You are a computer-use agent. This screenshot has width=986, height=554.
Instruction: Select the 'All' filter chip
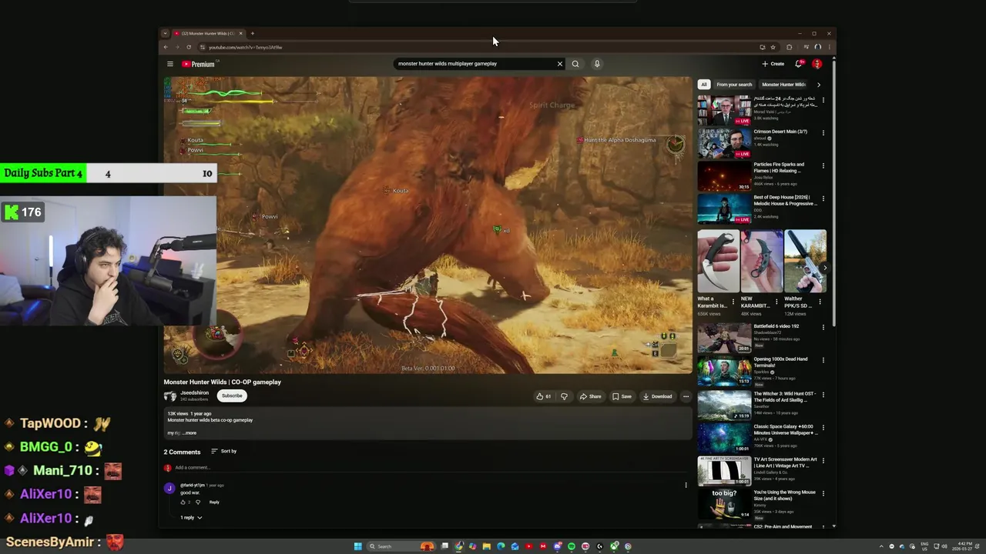point(703,85)
